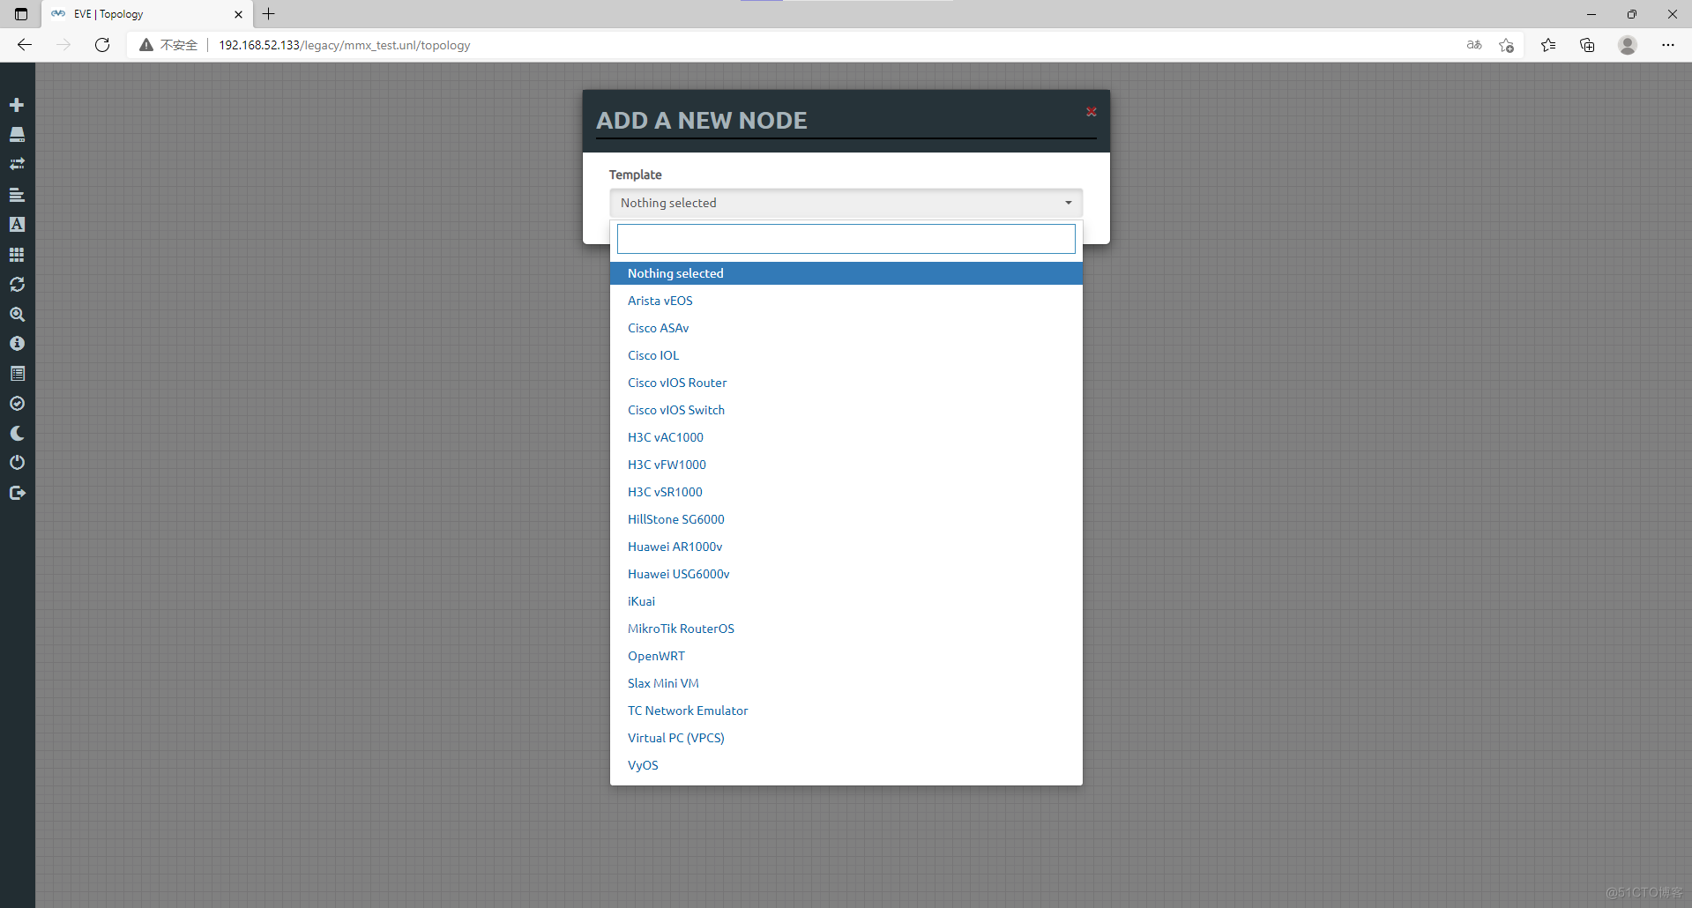Image resolution: width=1692 pixels, height=908 pixels.
Task: Select VyOS template
Action: click(846, 765)
